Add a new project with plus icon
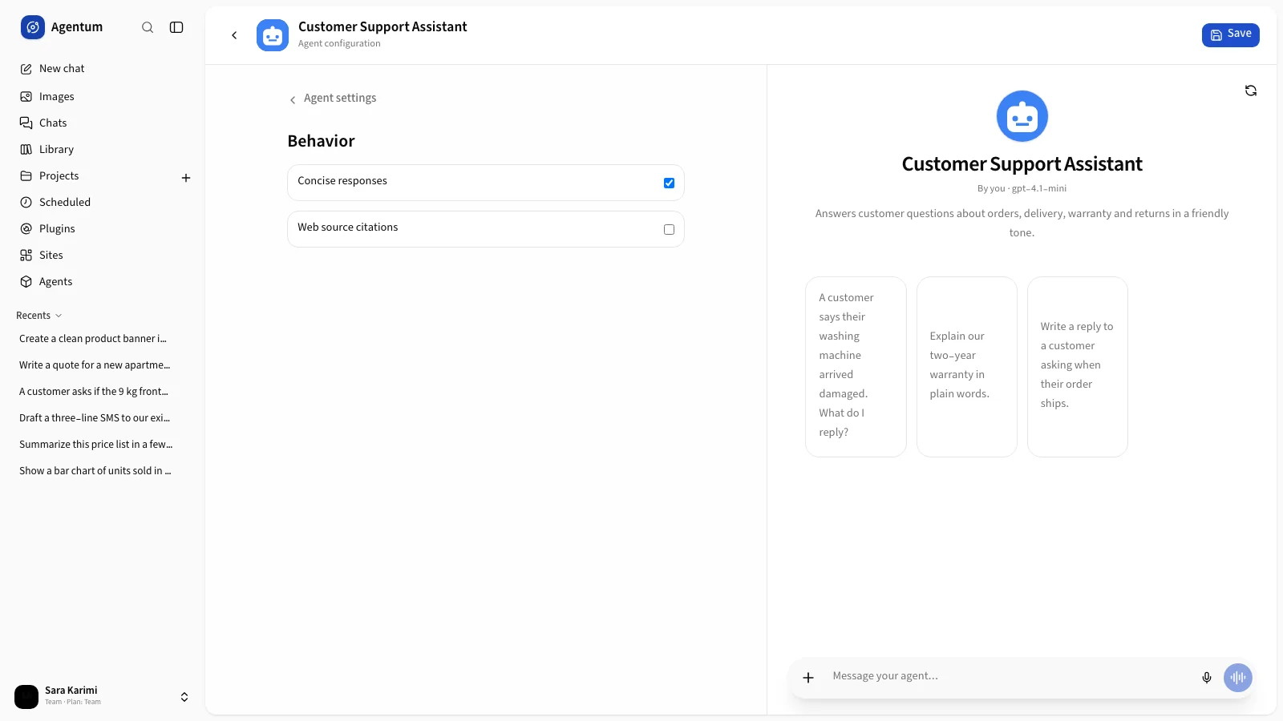Image resolution: width=1283 pixels, height=721 pixels. [x=186, y=178]
